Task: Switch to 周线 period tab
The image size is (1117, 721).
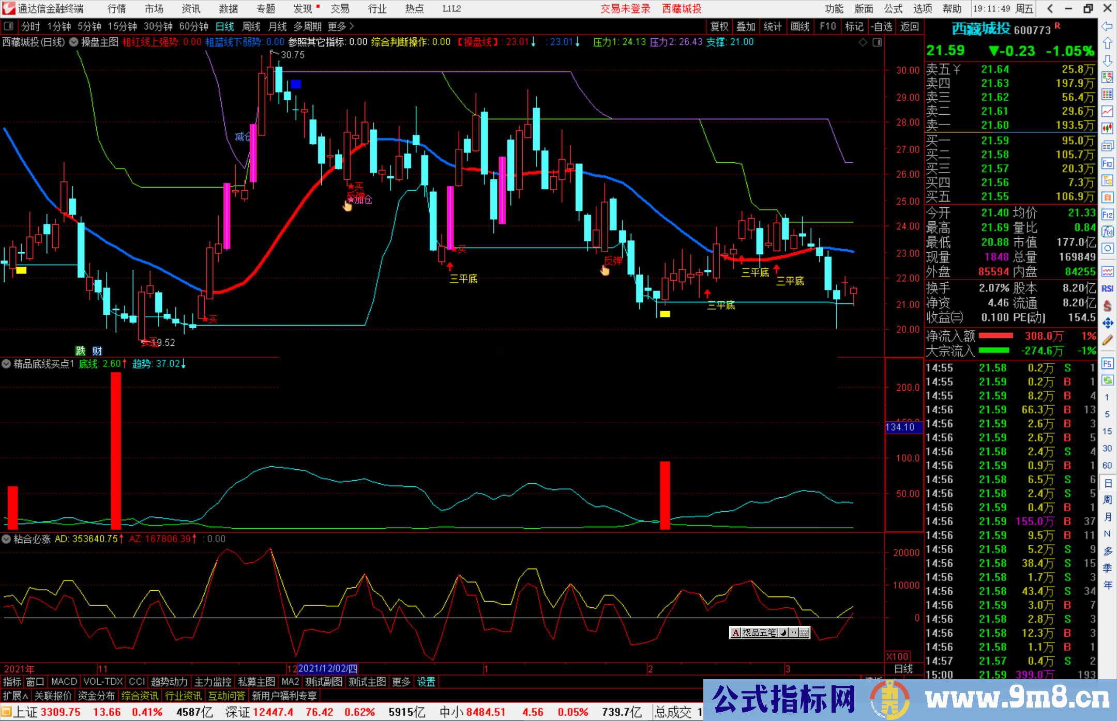Action: click(x=251, y=26)
